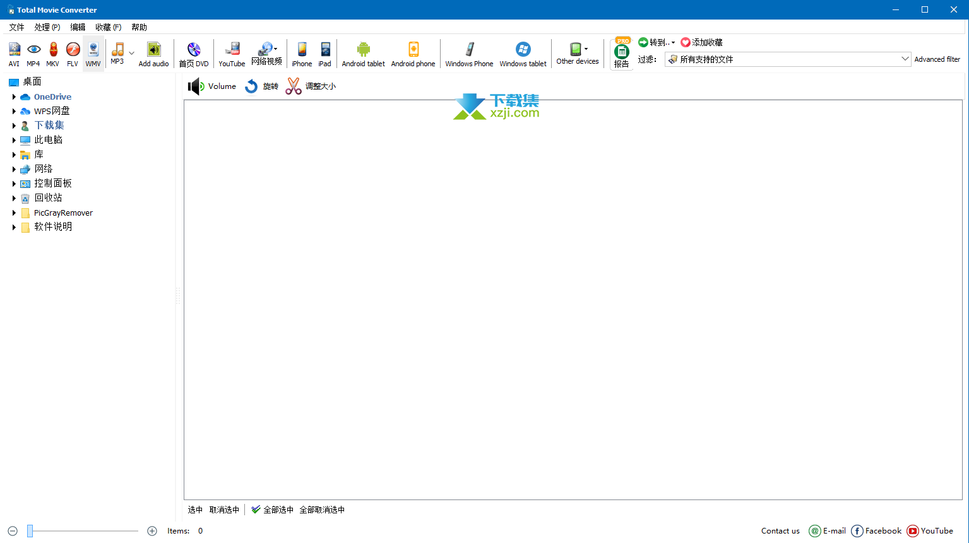Open the 转到 go-to dropdown

coord(657,42)
